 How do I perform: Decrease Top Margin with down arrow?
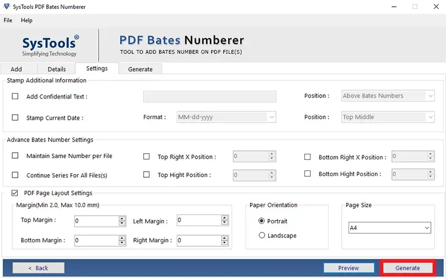click(x=122, y=223)
